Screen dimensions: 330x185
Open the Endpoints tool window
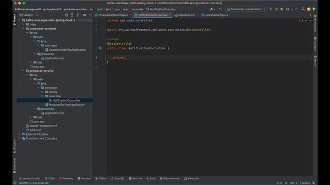pyautogui.click(x=191, y=178)
